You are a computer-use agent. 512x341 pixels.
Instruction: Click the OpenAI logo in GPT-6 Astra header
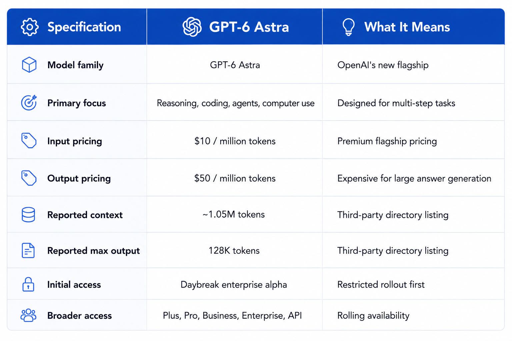tap(192, 27)
